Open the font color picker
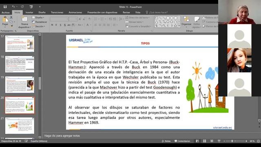Screen dimensions: 261x147 coord(88,25)
